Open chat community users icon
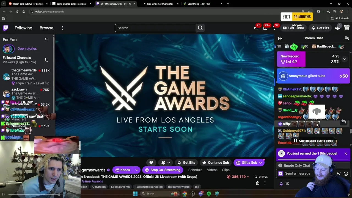The width and height of the screenshot is (352, 198). [x=346, y=38]
